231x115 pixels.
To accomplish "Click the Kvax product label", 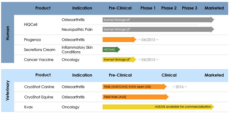I will [29, 107].
